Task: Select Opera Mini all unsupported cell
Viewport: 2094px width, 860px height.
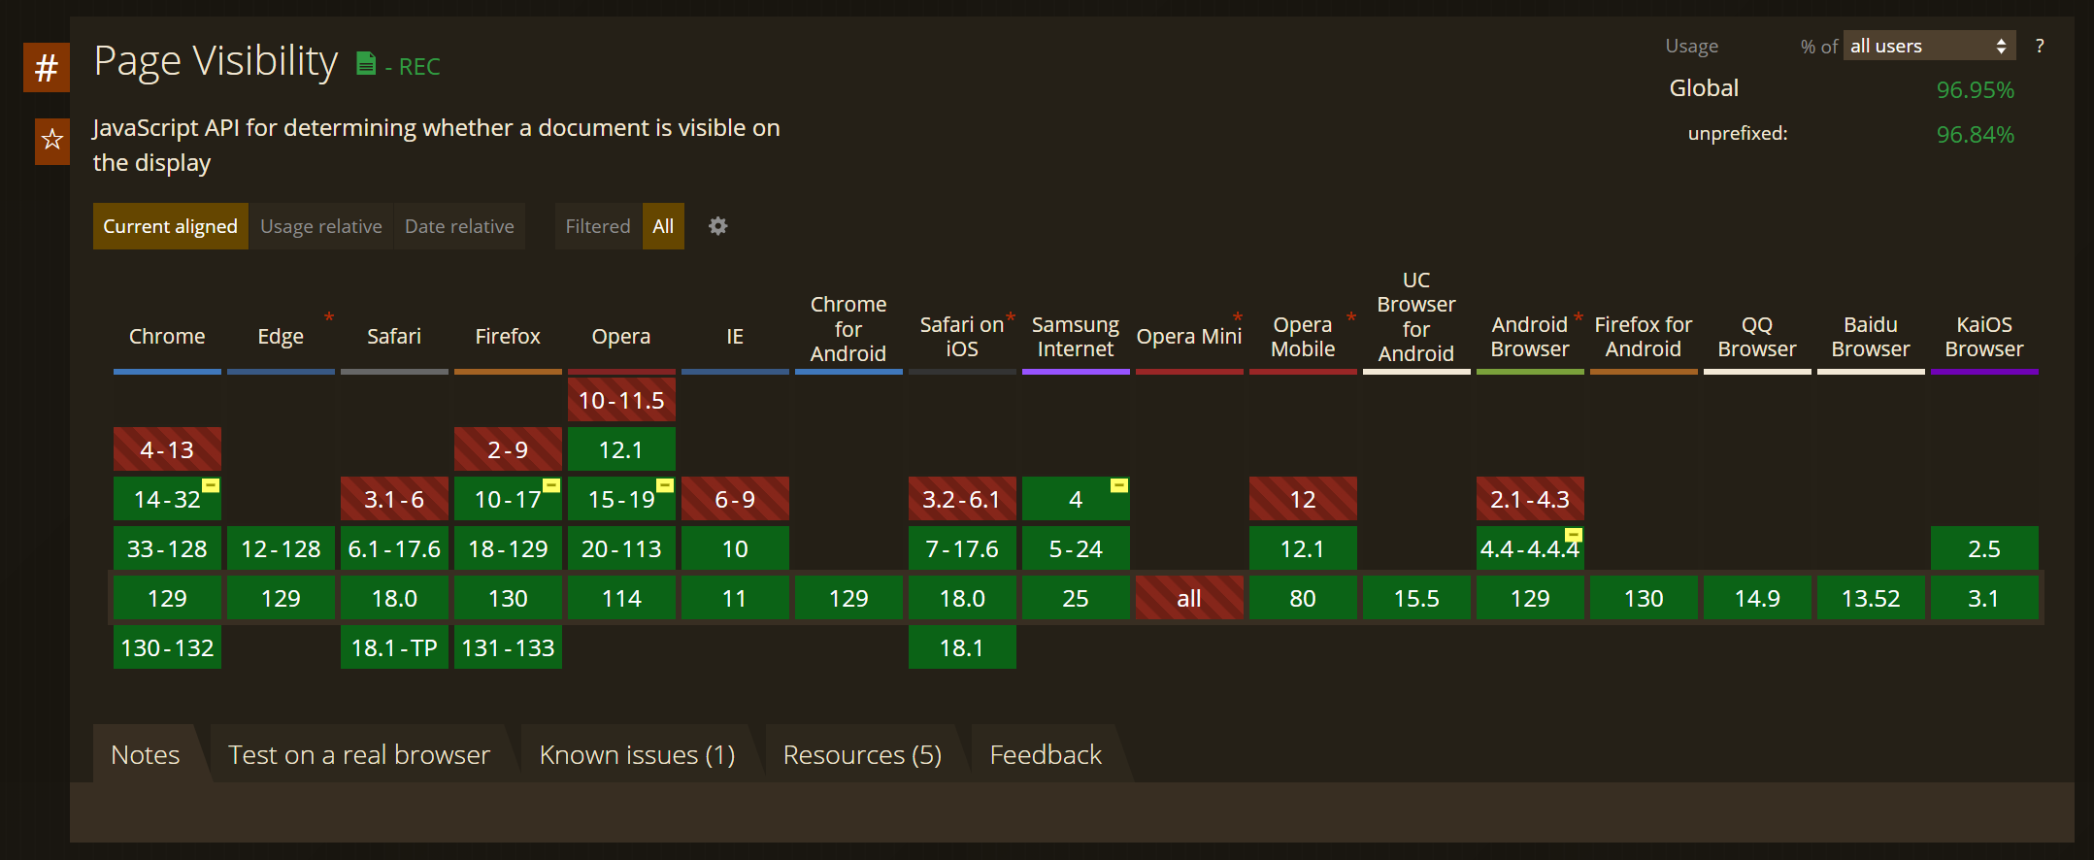Action: point(1189,598)
